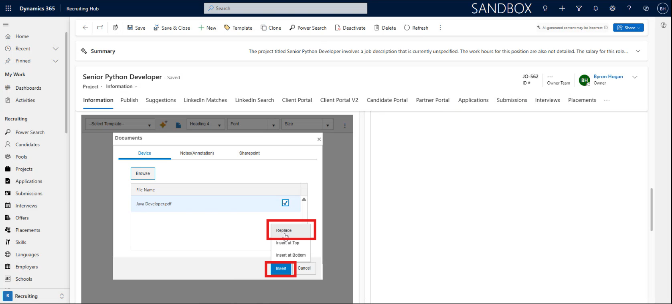The image size is (672, 304).
Task: Select the Device tab in Documents dialog
Action: coord(145,153)
